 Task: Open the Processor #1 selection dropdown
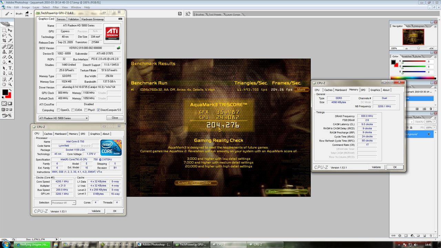coord(63,203)
